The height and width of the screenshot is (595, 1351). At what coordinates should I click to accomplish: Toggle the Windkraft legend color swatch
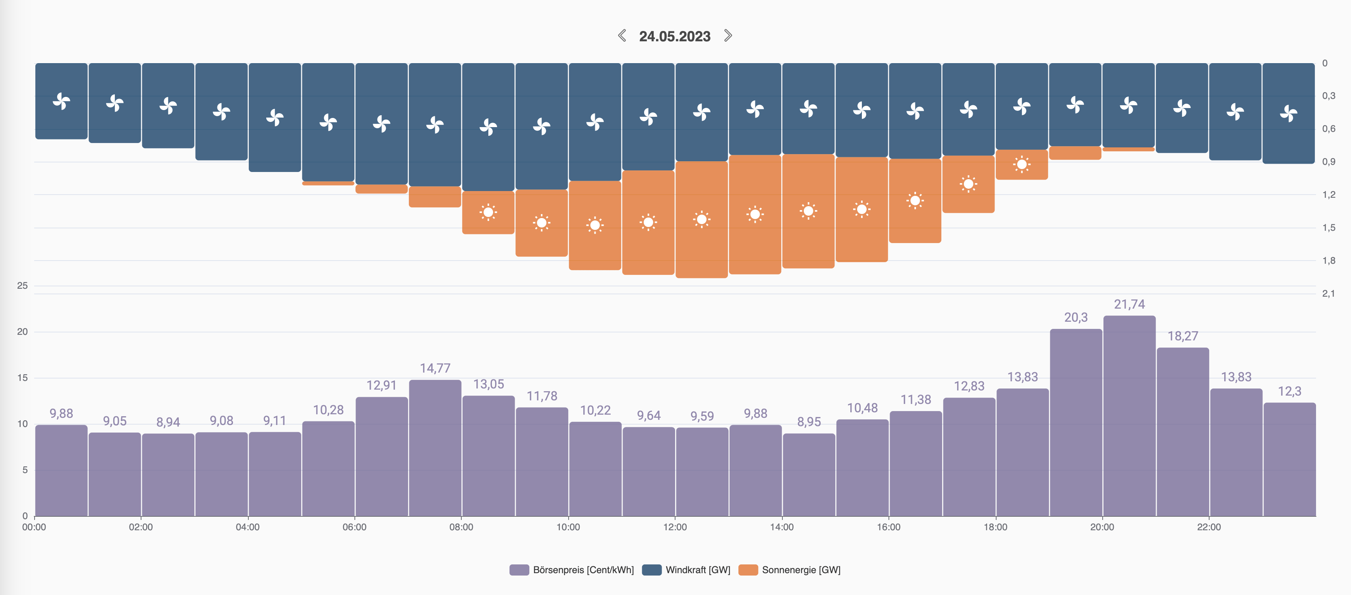coord(651,570)
